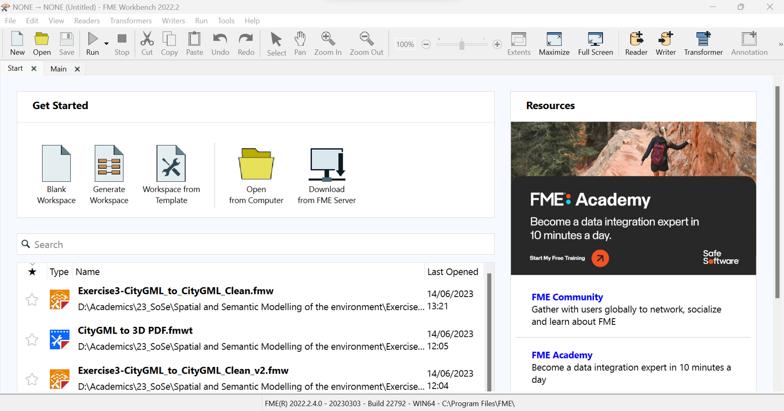Favorite CityGML to 3D PDF.fmwt with its star
This screenshot has height=411, width=784.
click(32, 340)
